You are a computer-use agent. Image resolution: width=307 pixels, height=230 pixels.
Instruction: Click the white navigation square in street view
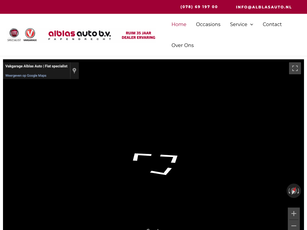tap(155, 164)
